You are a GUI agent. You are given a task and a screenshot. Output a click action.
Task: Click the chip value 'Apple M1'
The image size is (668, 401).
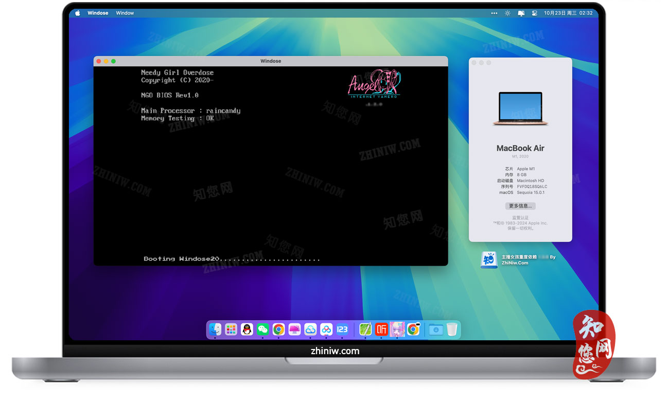525,169
